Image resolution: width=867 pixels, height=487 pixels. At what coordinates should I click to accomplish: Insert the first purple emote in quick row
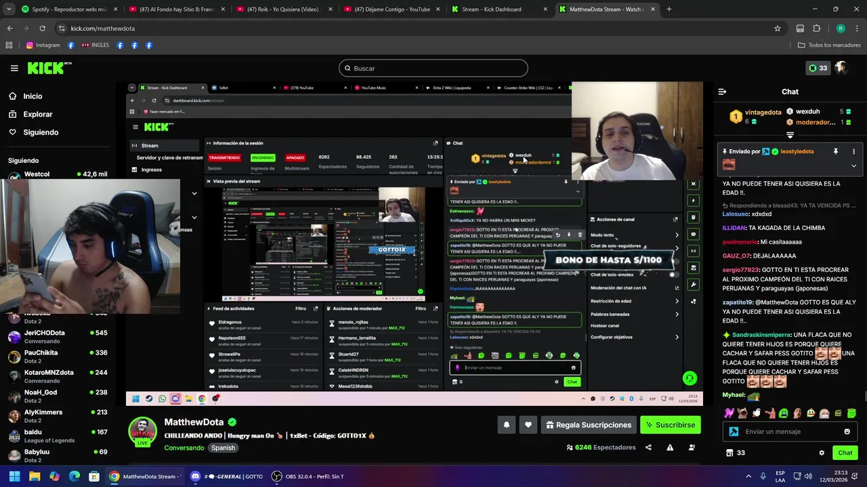[x=729, y=413]
